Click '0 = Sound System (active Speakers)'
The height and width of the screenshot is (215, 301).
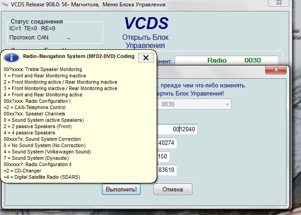[x=44, y=120]
